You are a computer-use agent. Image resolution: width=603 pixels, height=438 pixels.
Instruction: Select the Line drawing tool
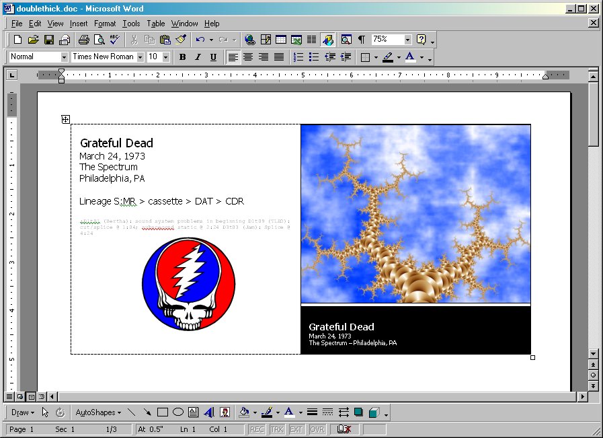coord(131,412)
